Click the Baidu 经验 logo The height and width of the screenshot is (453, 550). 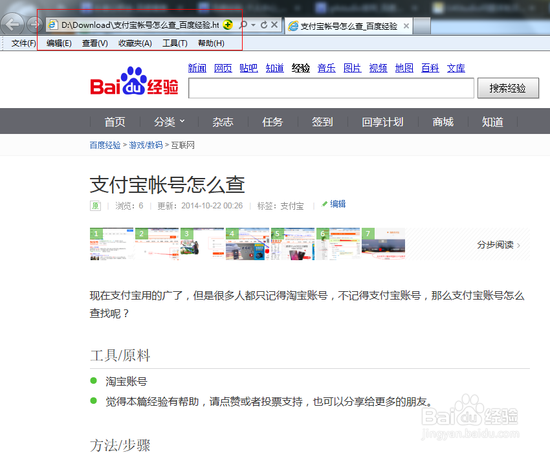click(134, 81)
